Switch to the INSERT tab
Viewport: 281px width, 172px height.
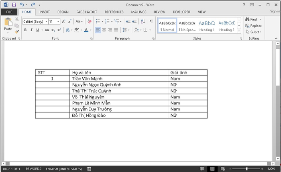[x=45, y=12]
